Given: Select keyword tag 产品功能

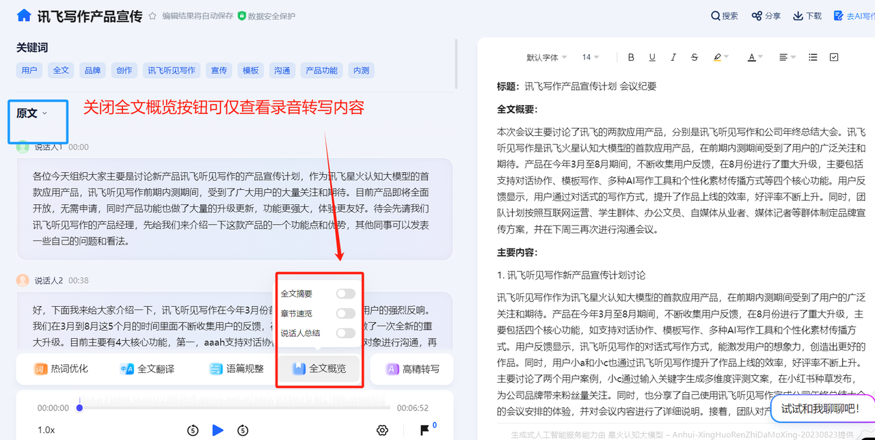Looking at the screenshot, I should pos(321,70).
